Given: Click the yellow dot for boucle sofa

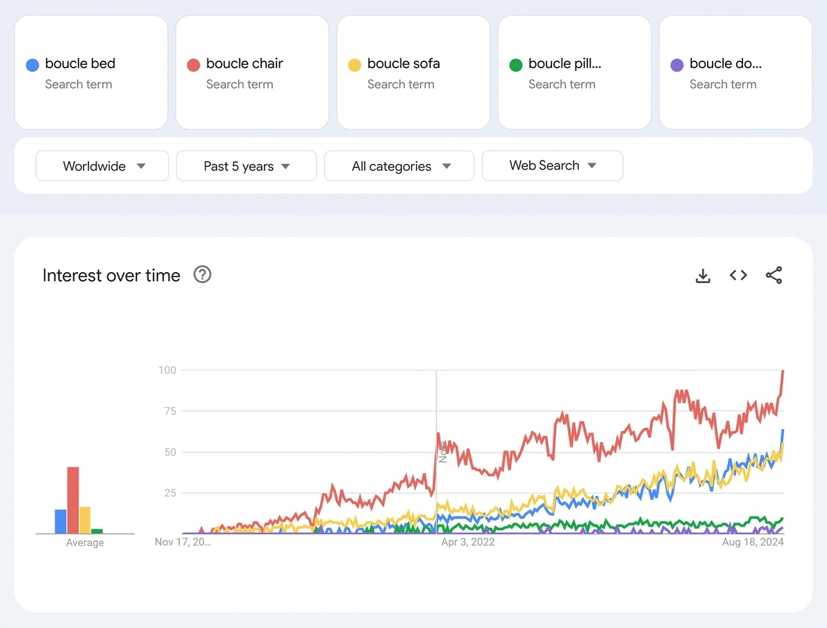Looking at the screenshot, I should pos(355,65).
